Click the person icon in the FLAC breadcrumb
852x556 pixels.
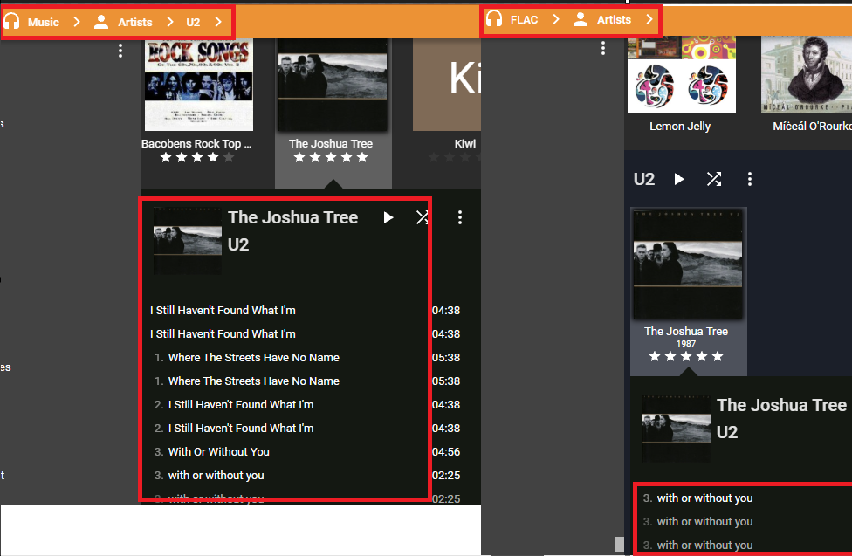pos(581,19)
